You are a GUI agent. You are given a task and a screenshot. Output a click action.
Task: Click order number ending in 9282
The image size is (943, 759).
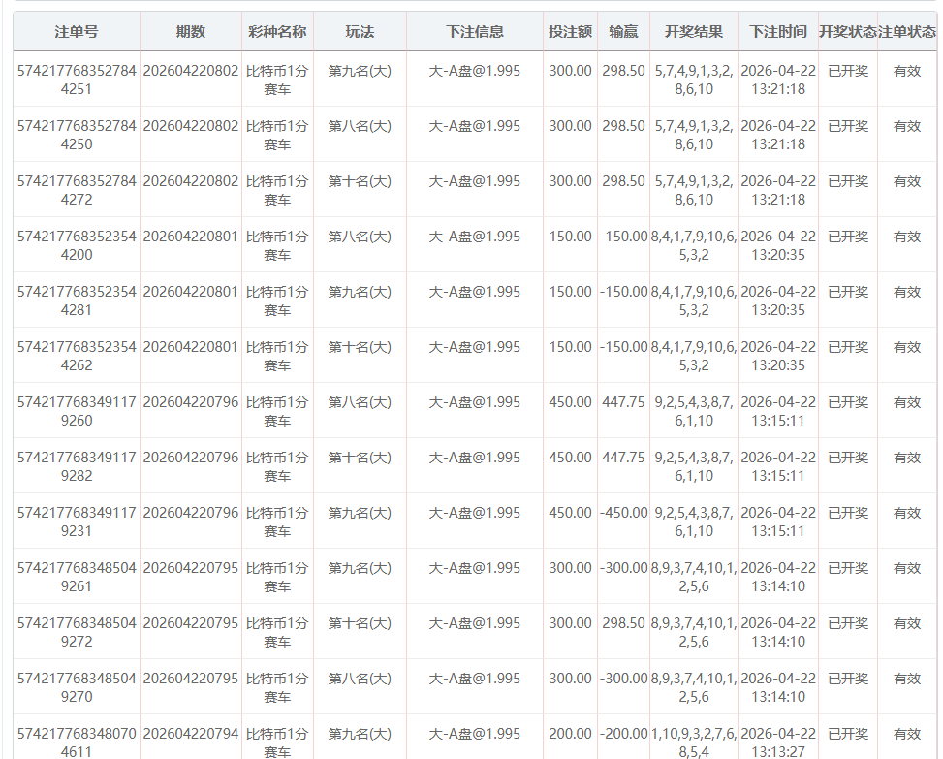pos(76,466)
